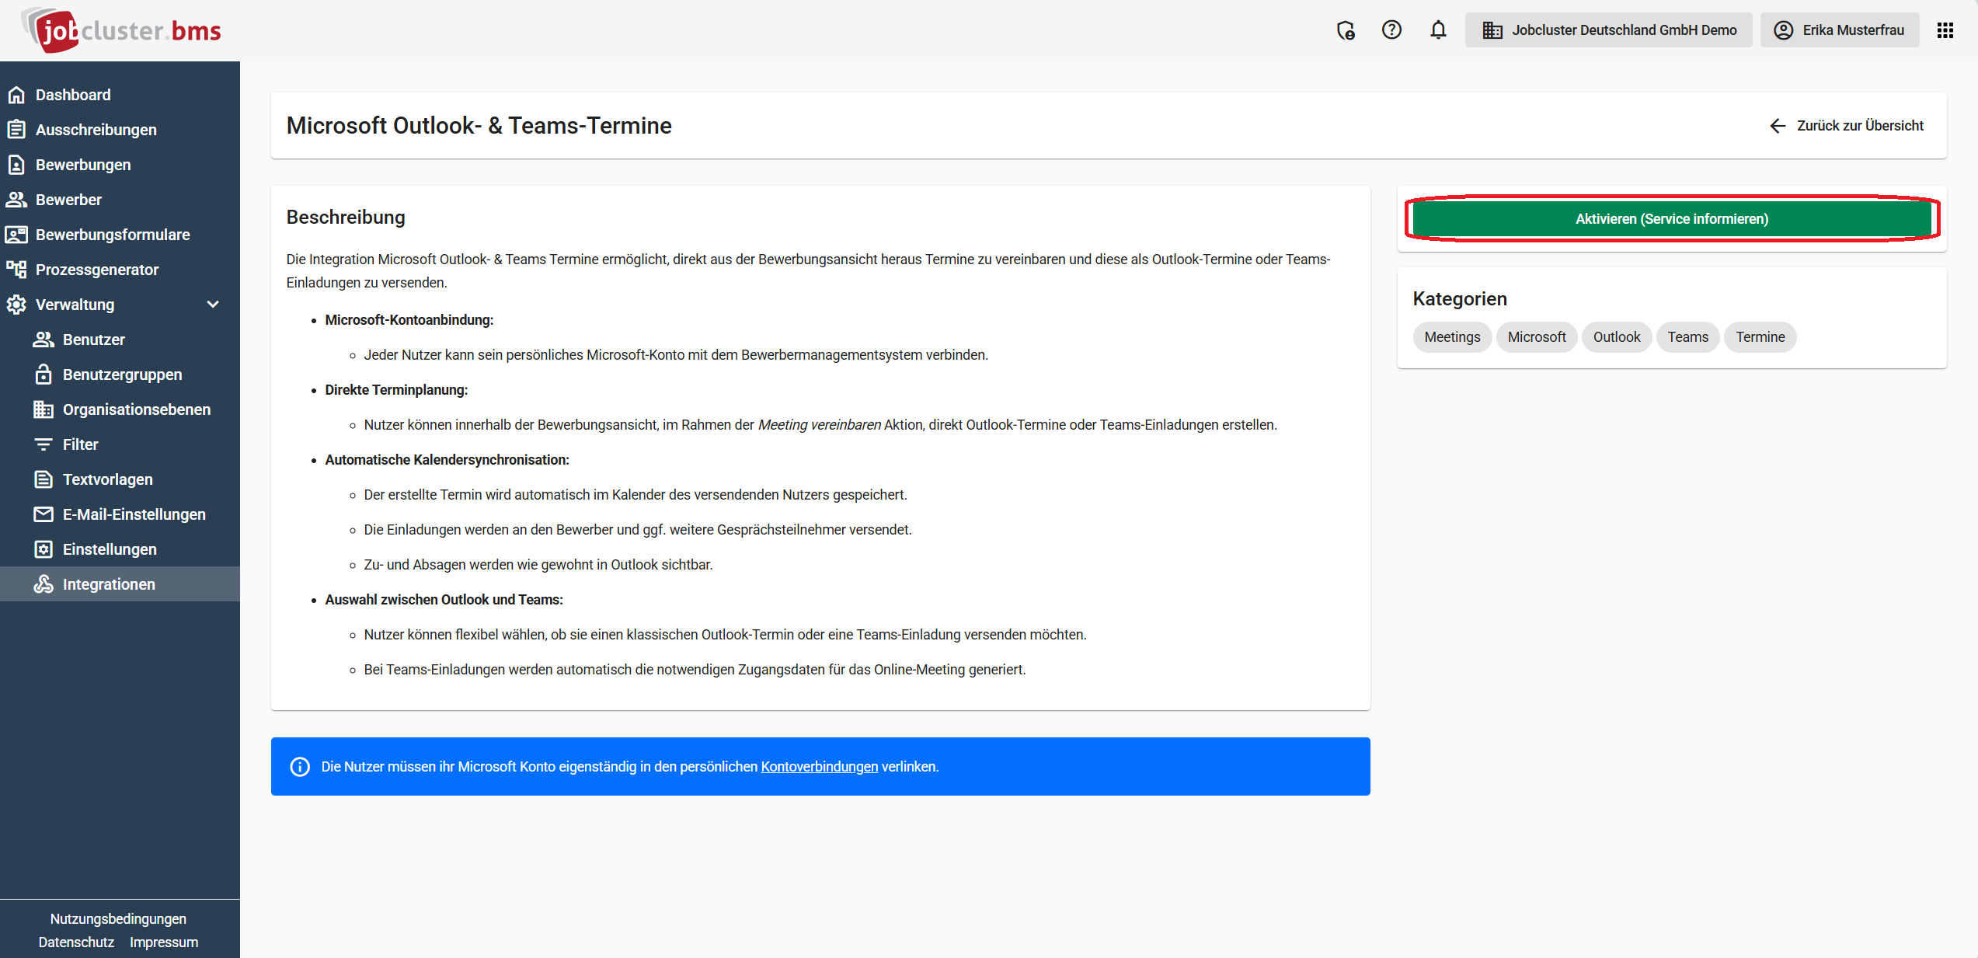Image resolution: width=1978 pixels, height=958 pixels.
Task: Click the Textvorlagen document icon
Action: coord(44,479)
